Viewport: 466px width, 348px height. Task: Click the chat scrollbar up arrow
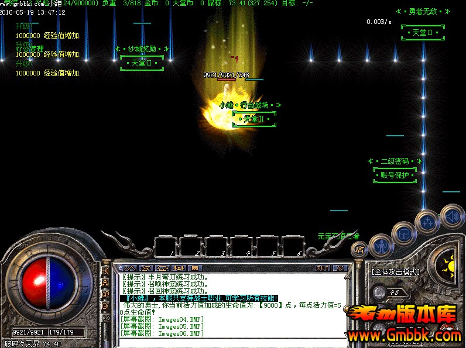(x=347, y=277)
